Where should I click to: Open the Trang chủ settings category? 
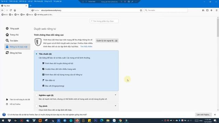(17, 35)
